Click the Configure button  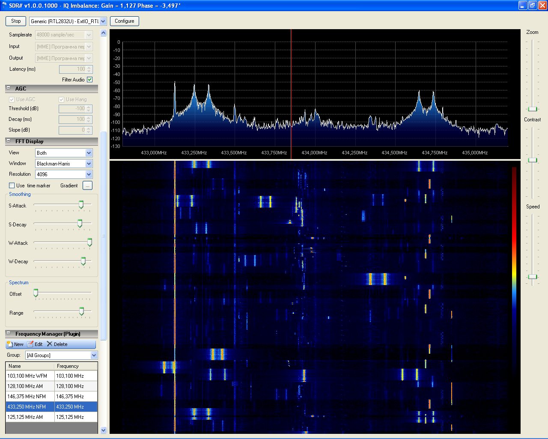(x=125, y=21)
